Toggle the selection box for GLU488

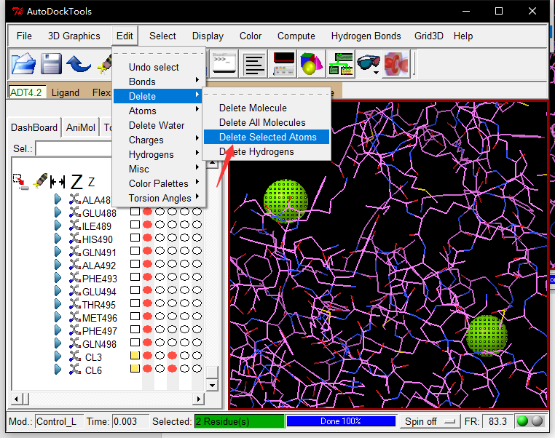click(x=135, y=212)
